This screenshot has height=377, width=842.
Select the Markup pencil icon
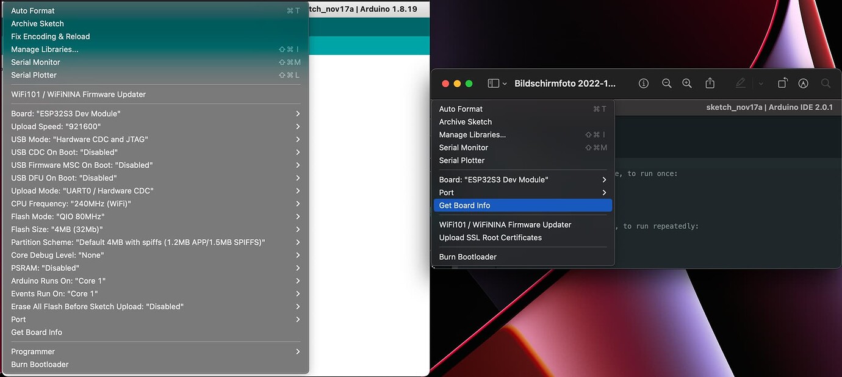pos(740,83)
